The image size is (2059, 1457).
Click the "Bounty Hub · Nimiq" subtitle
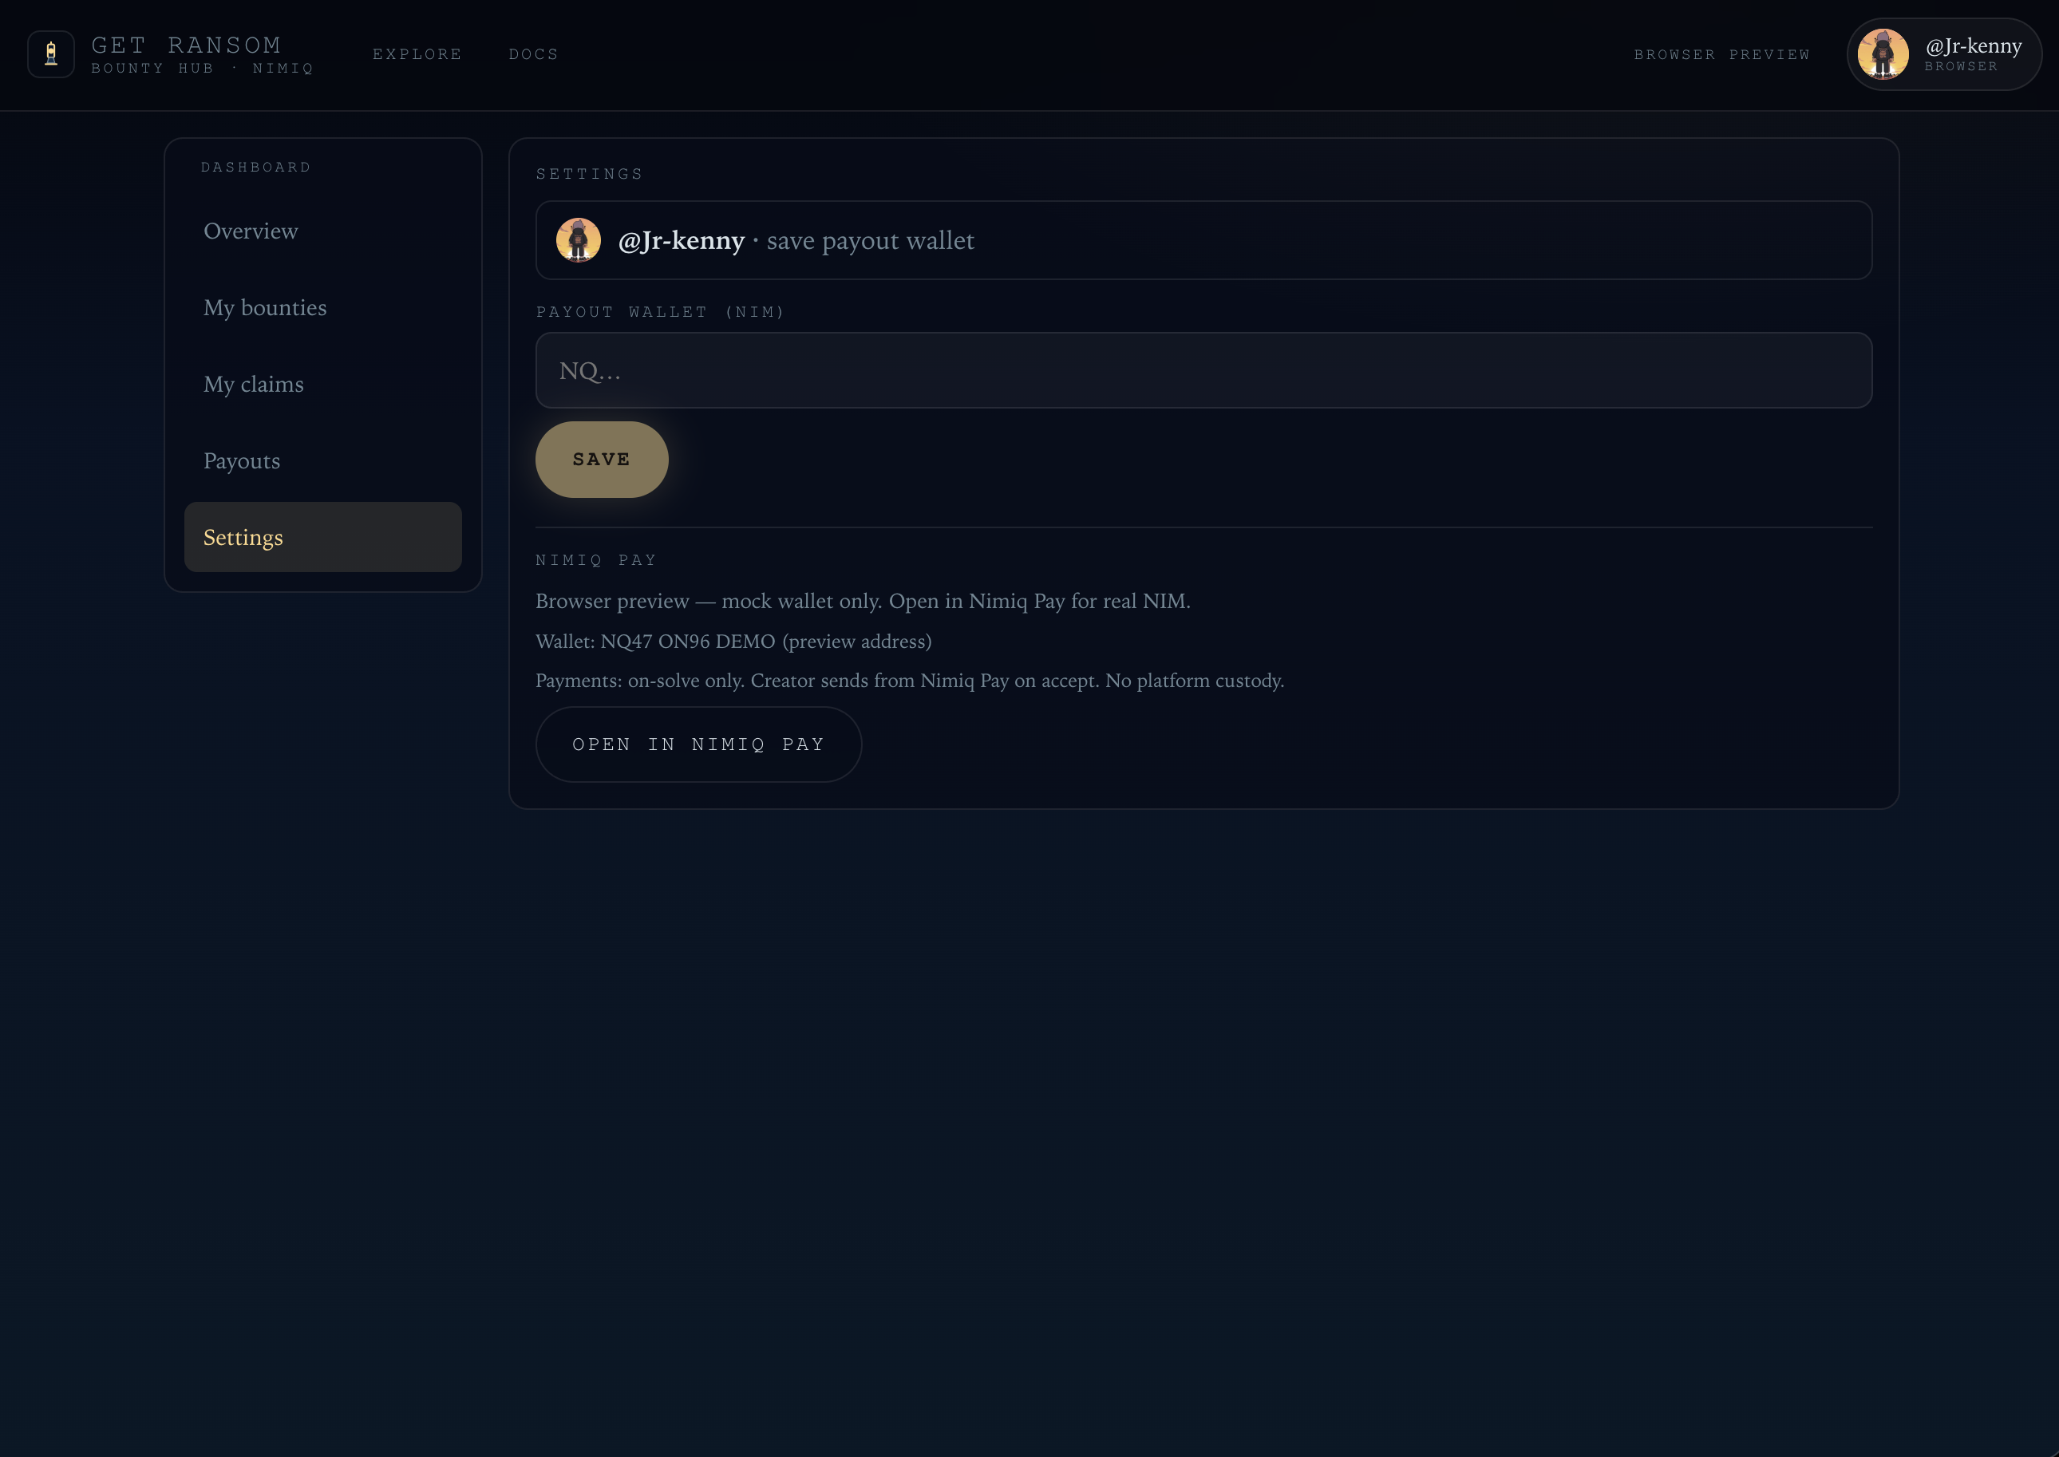202,68
